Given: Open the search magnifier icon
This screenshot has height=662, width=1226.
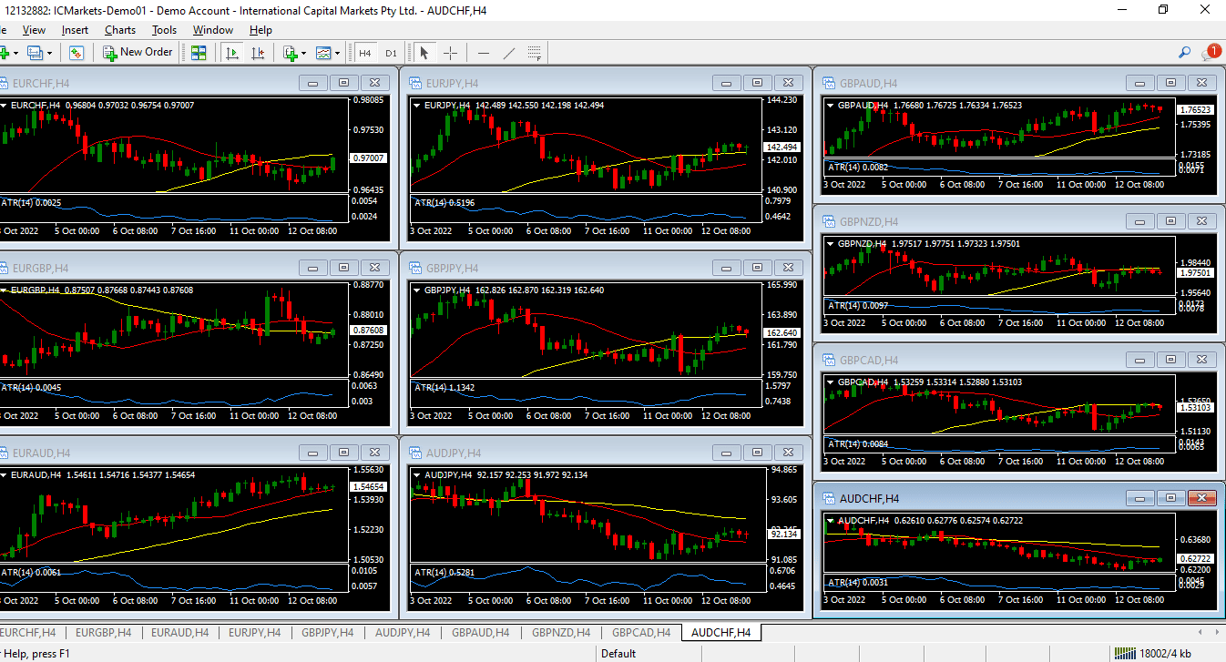Looking at the screenshot, I should pos(1184,53).
